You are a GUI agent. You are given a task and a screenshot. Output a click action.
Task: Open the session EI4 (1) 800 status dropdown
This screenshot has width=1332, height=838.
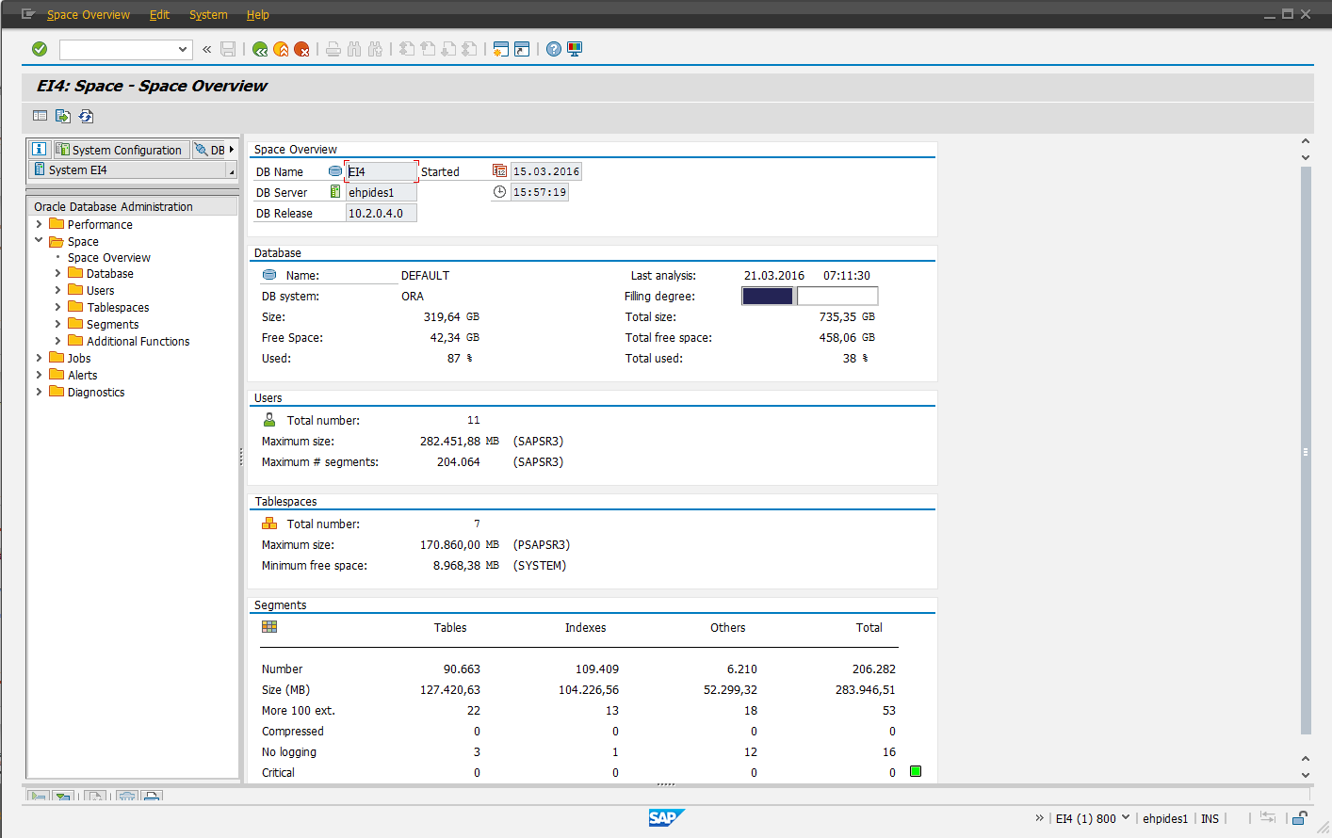(x=1126, y=817)
